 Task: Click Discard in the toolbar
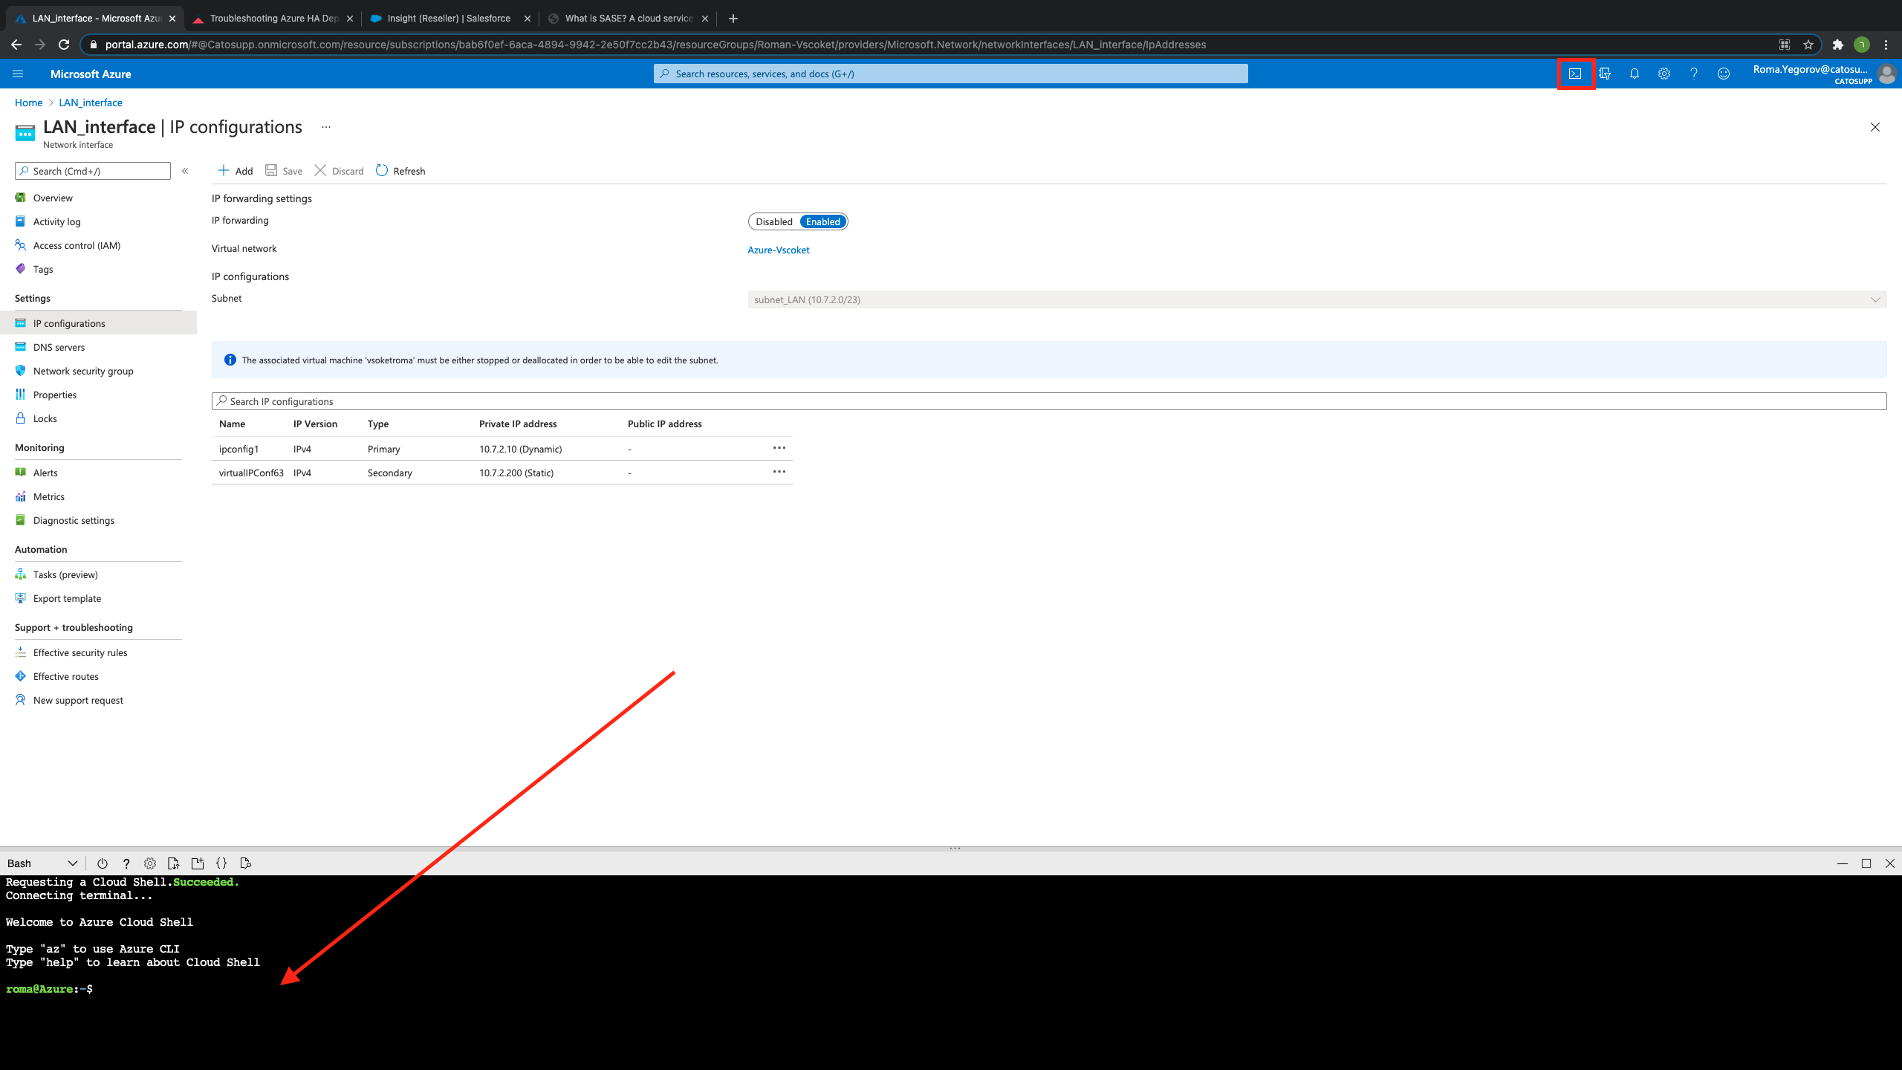(339, 171)
